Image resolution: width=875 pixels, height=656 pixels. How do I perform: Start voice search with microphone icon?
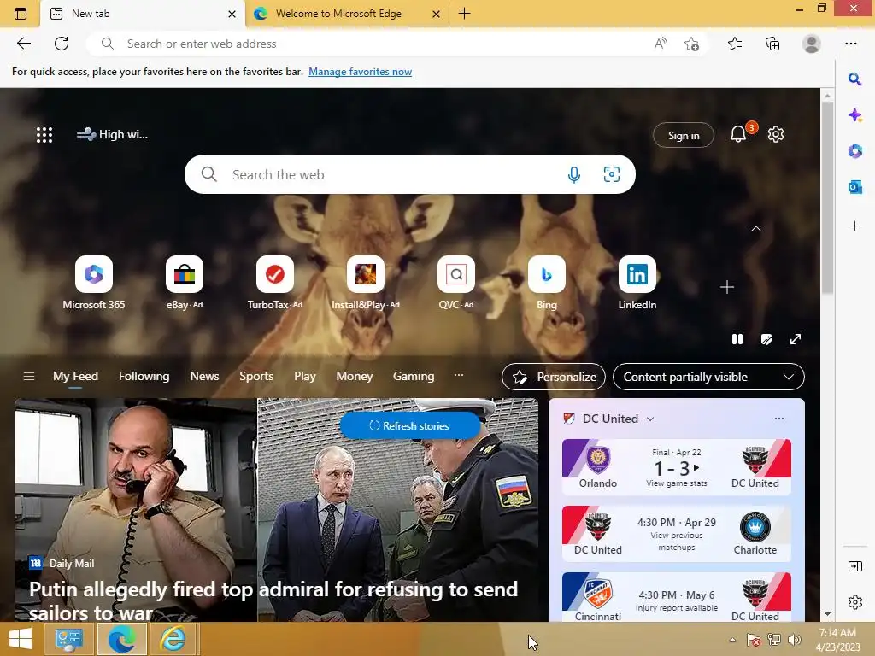(573, 174)
